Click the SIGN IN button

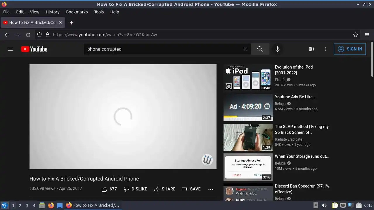(x=350, y=49)
